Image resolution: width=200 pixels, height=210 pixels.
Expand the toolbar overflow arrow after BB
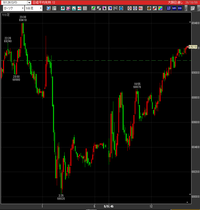pos(186,8)
